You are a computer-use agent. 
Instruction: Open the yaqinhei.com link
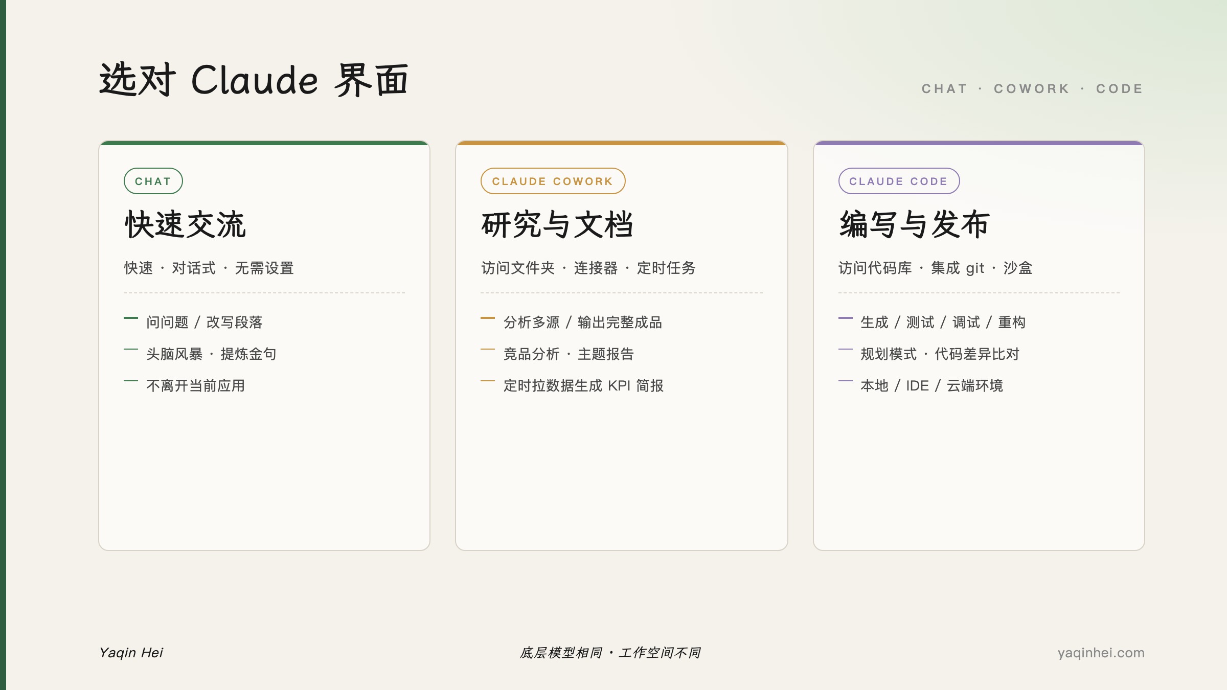tap(1101, 653)
